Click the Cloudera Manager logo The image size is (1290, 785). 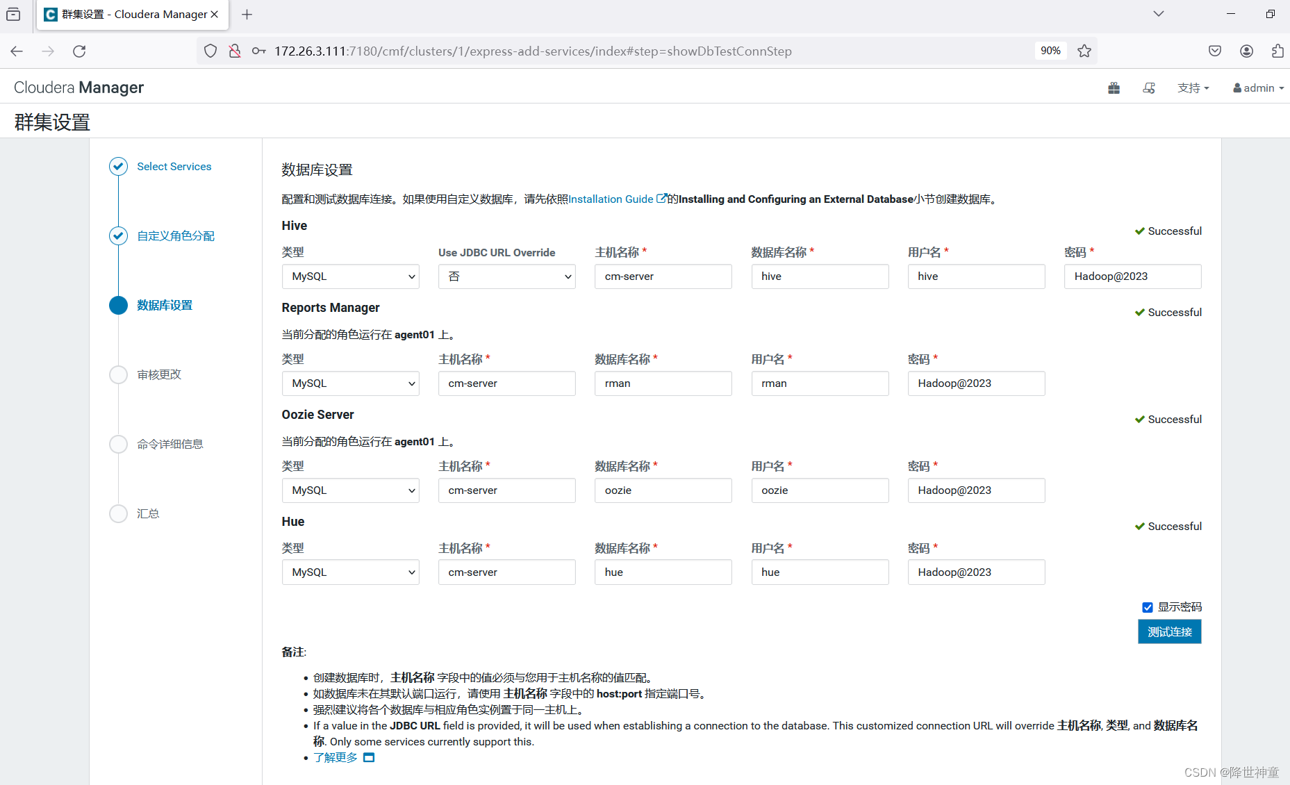[78, 88]
